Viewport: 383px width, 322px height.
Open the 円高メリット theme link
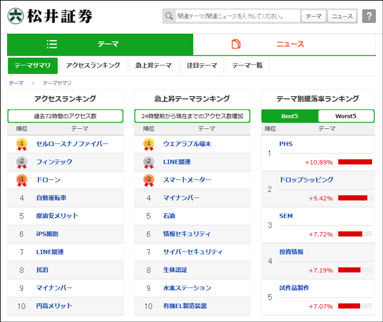click(54, 306)
